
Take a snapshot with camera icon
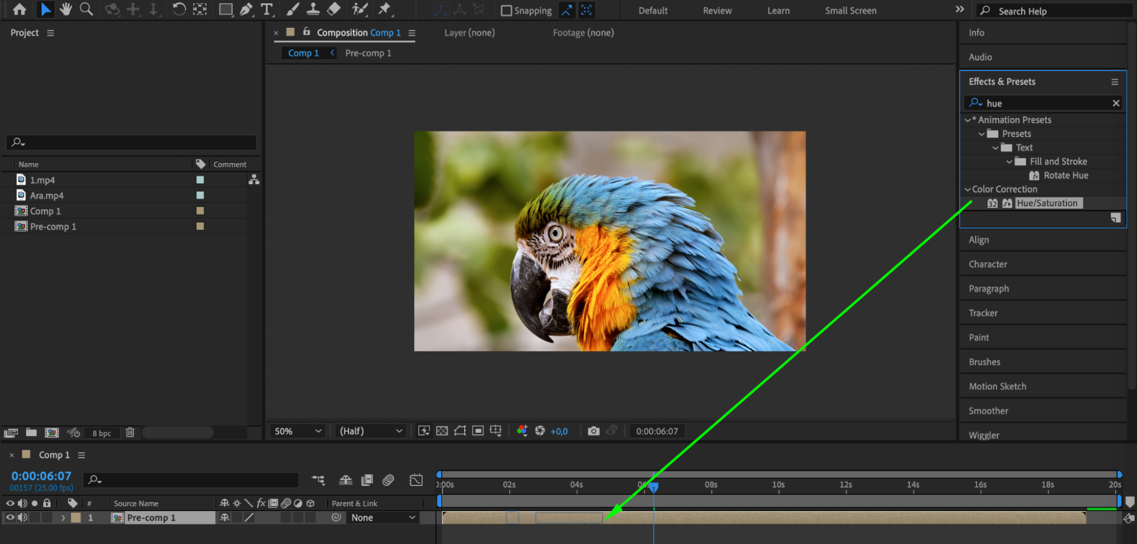[x=593, y=431]
